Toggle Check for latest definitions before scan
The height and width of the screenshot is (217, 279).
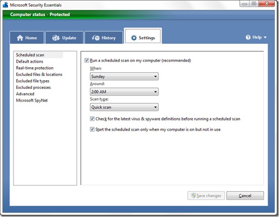[92, 119]
